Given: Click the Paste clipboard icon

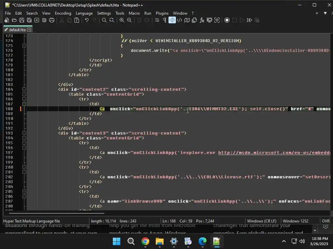Looking at the screenshot, I should point(77,20).
